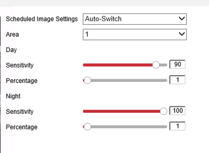209x153 pixels.
Task: Click the gray end of Day Sensitivity slider
Action: (164, 65)
